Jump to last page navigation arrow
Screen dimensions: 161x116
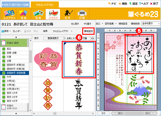pyautogui.click(x=155, y=113)
